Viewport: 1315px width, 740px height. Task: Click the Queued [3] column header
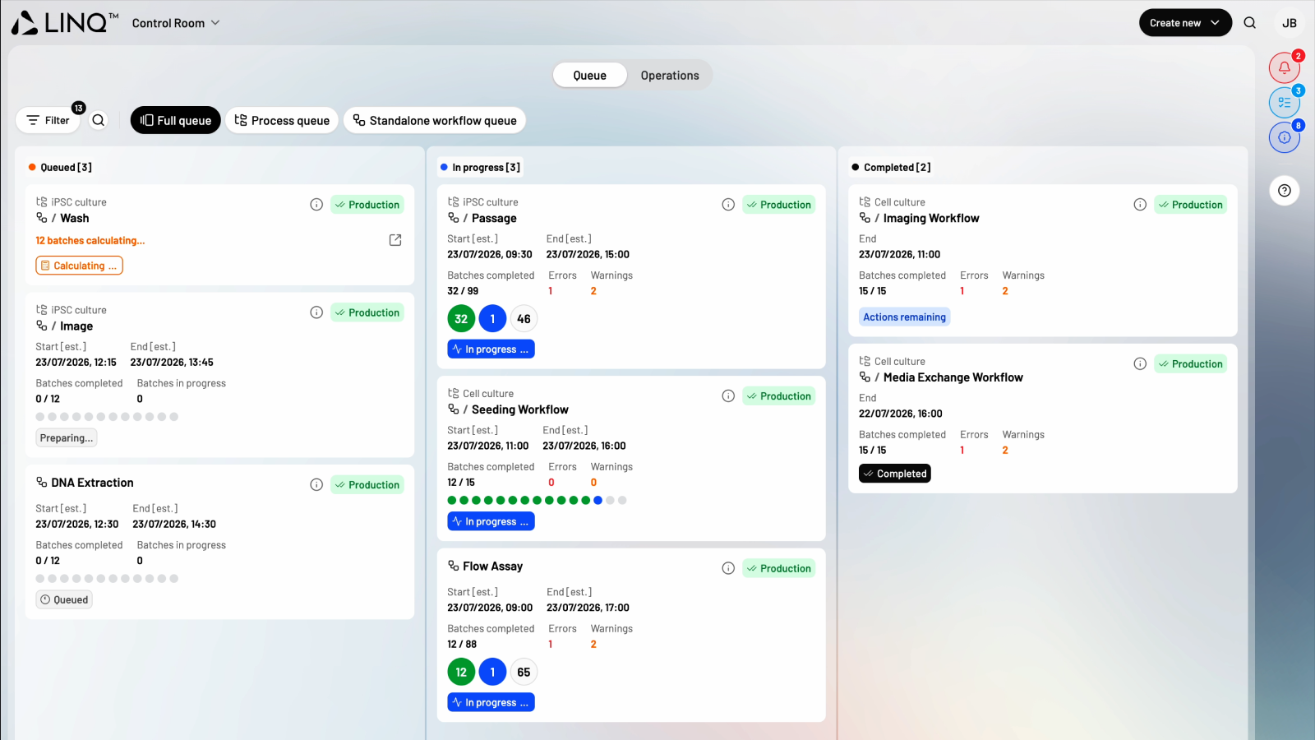[x=61, y=167]
